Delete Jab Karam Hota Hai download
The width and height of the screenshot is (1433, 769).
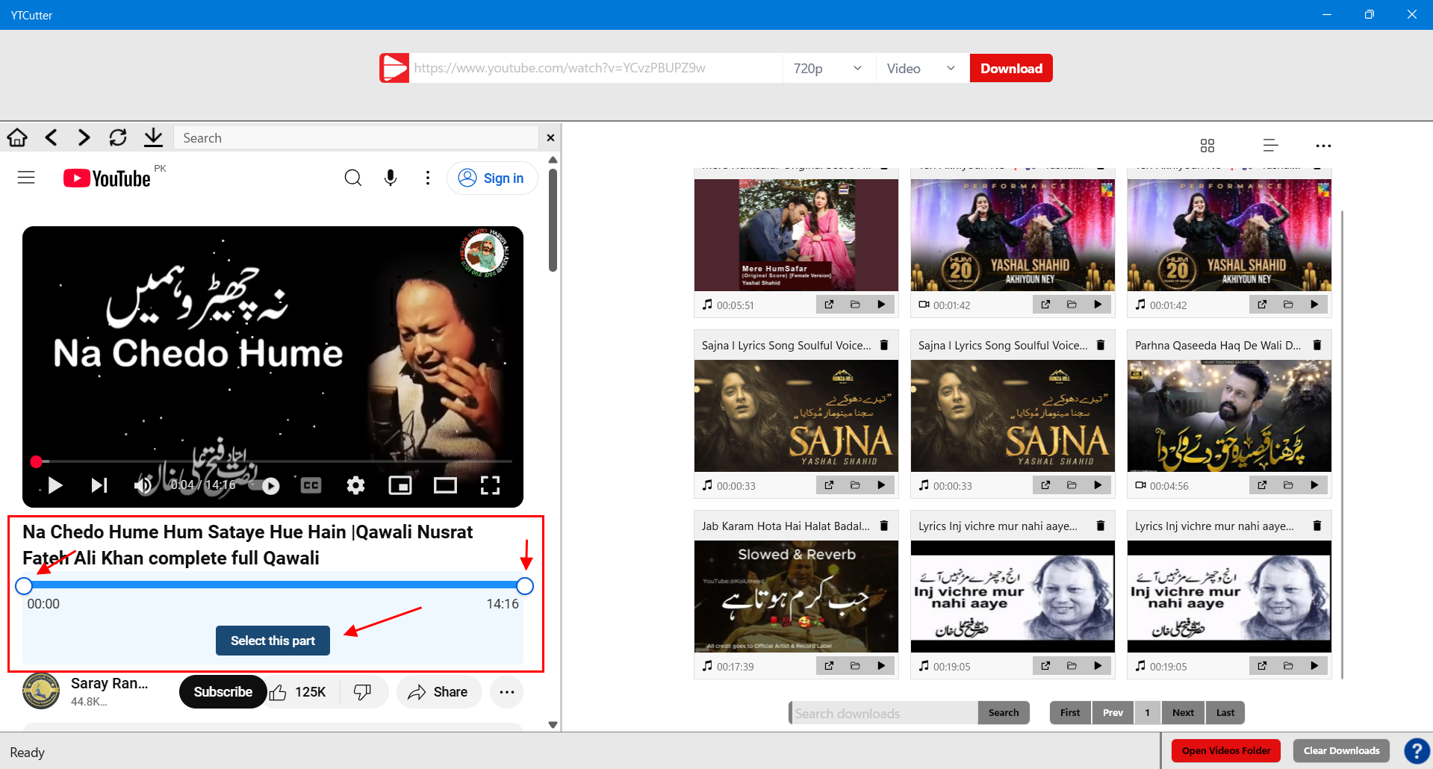[x=884, y=526]
